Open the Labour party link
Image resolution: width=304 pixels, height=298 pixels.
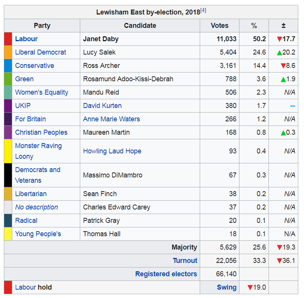[x=26, y=39]
